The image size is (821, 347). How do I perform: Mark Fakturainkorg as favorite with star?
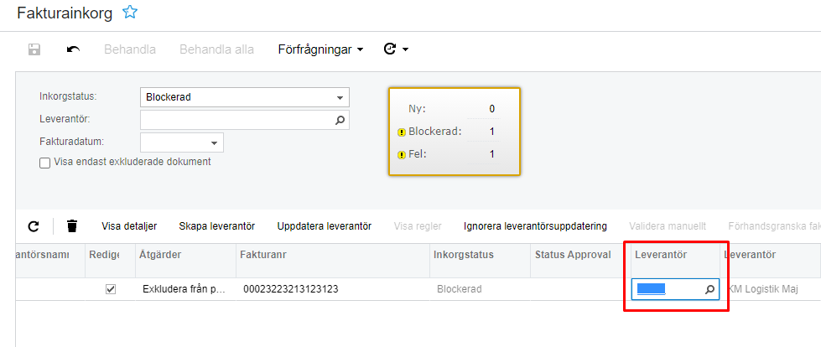click(129, 12)
